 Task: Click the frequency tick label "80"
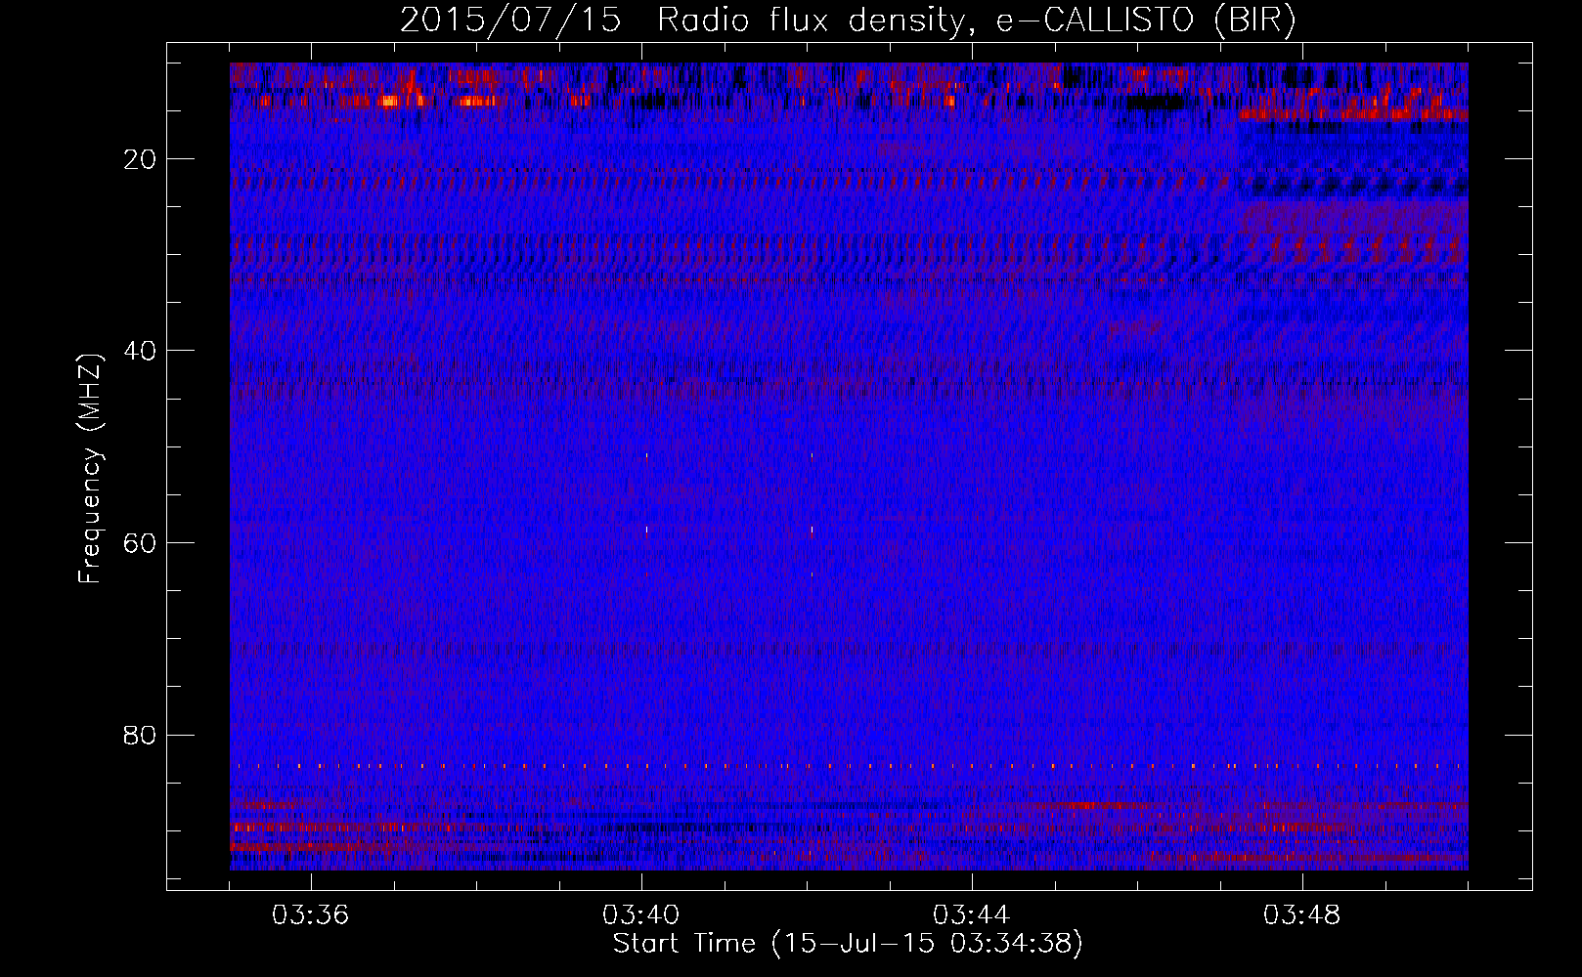[141, 735]
